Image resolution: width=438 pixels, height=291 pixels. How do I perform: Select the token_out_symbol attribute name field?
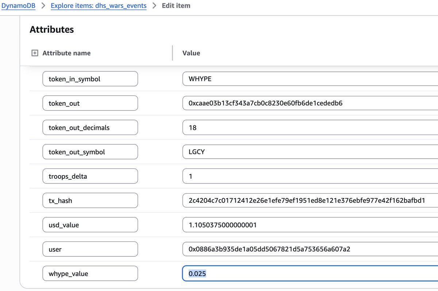[90, 152]
